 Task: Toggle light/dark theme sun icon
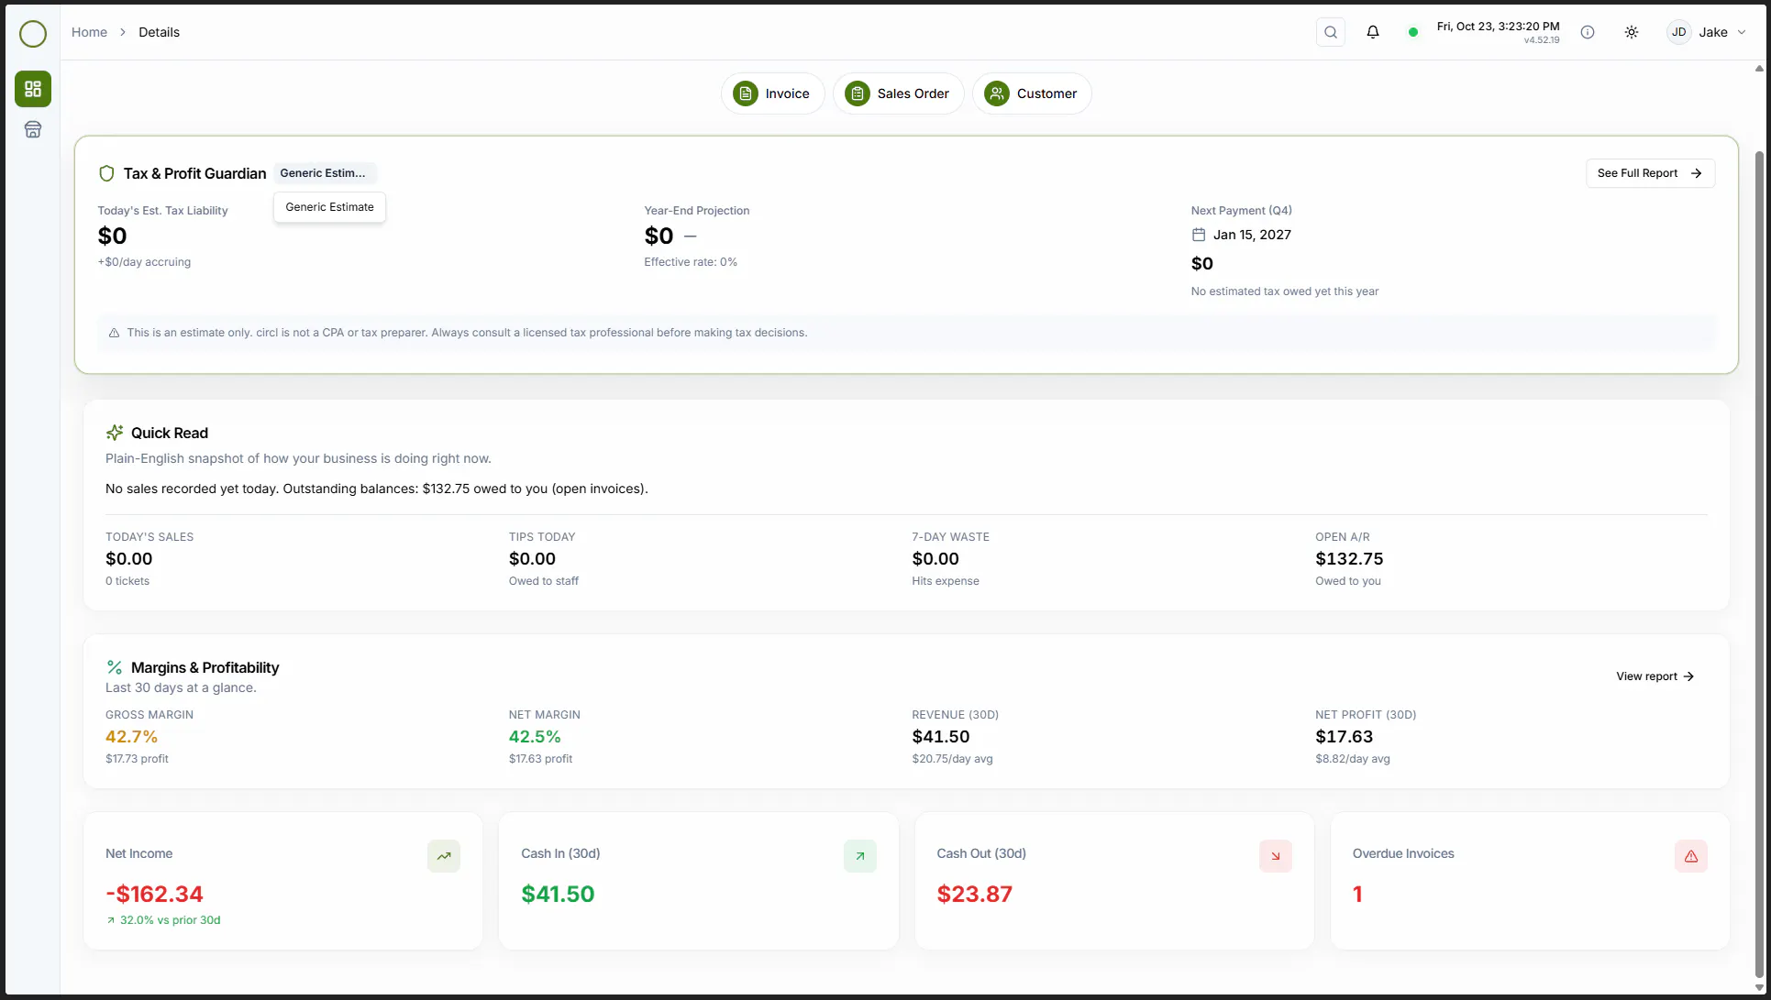[1632, 32]
